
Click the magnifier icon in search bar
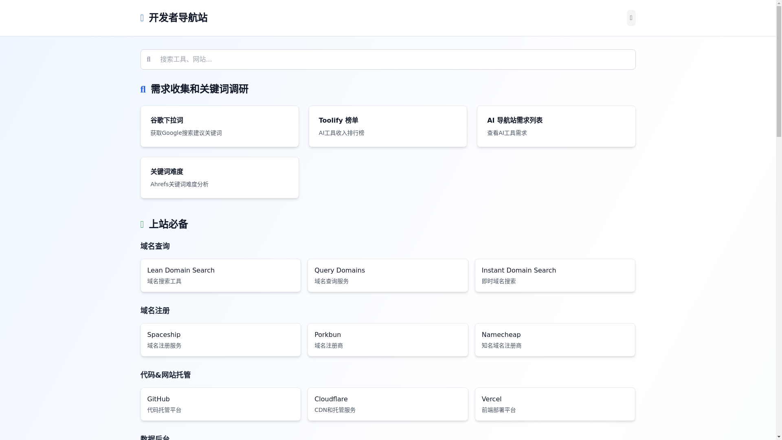pyautogui.click(x=149, y=59)
